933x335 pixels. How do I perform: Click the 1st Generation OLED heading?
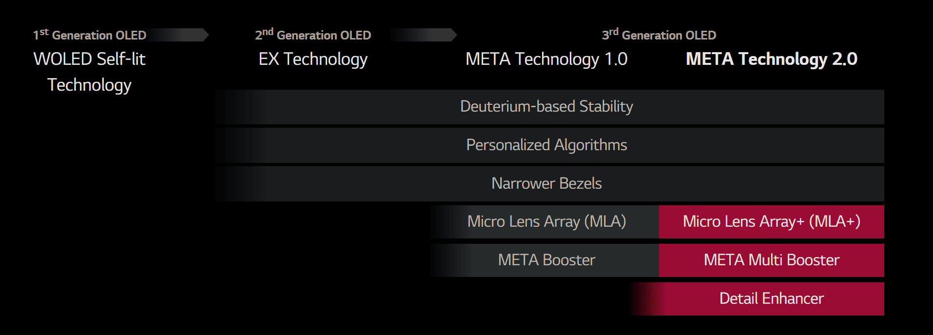tap(90, 35)
